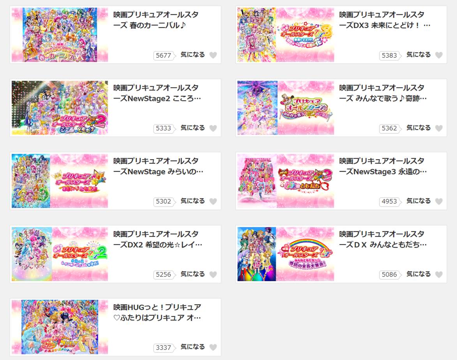Click 気になる label next to 5086
Screen dimensions: 457x360
point(418,274)
